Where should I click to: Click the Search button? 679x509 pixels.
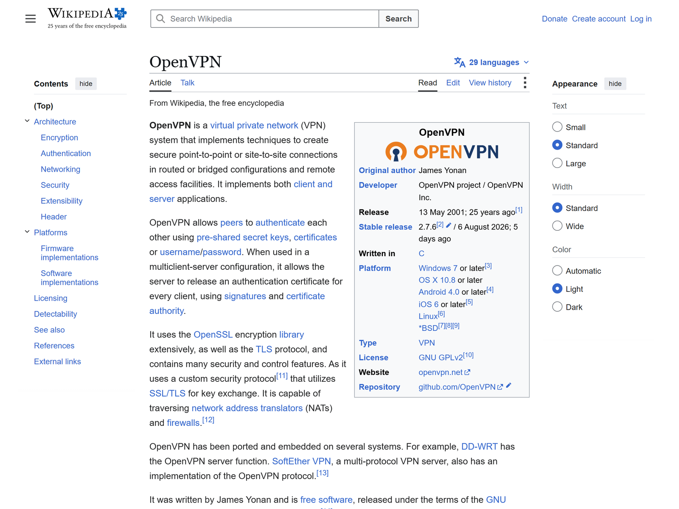click(398, 19)
